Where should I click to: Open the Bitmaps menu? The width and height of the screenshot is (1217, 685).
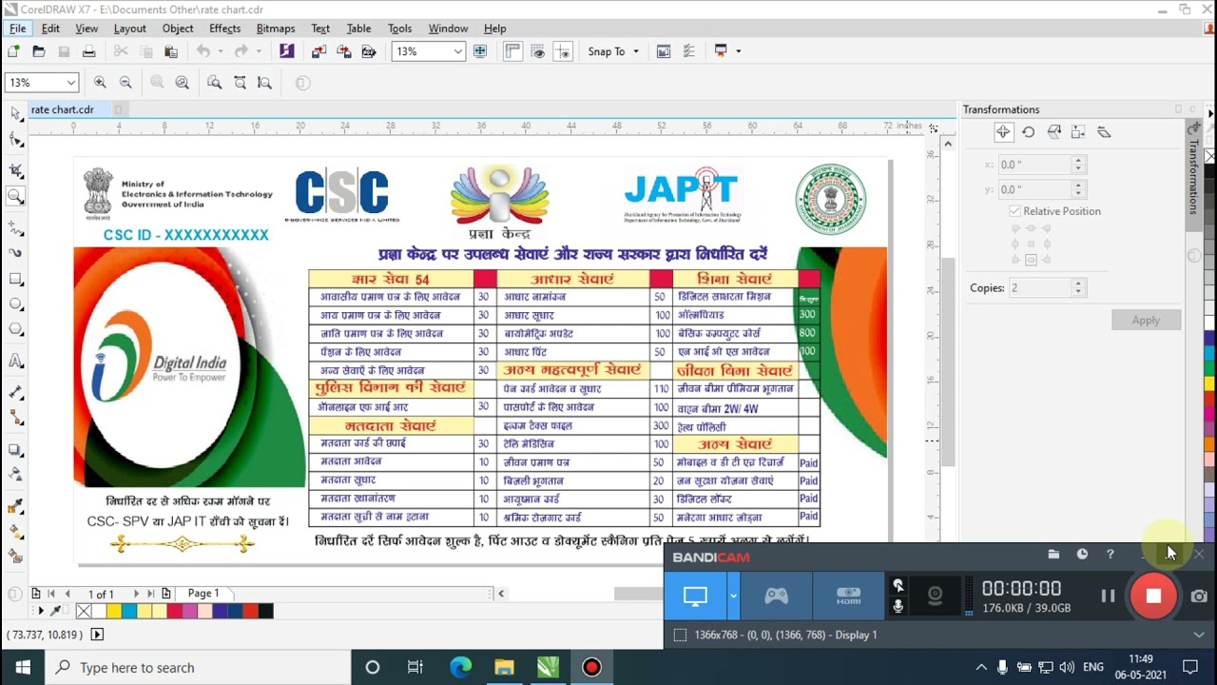[x=276, y=29]
